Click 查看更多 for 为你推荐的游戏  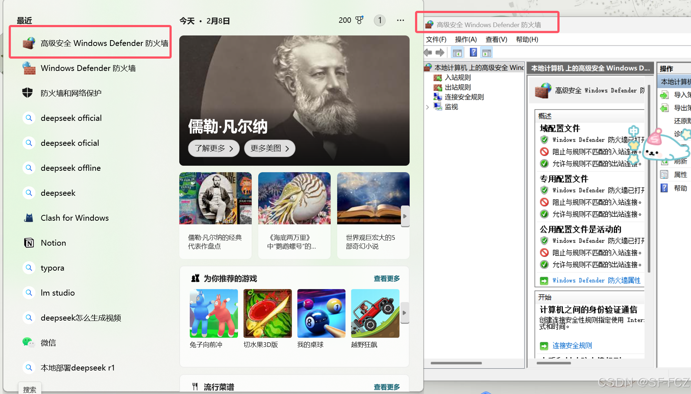pos(387,279)
